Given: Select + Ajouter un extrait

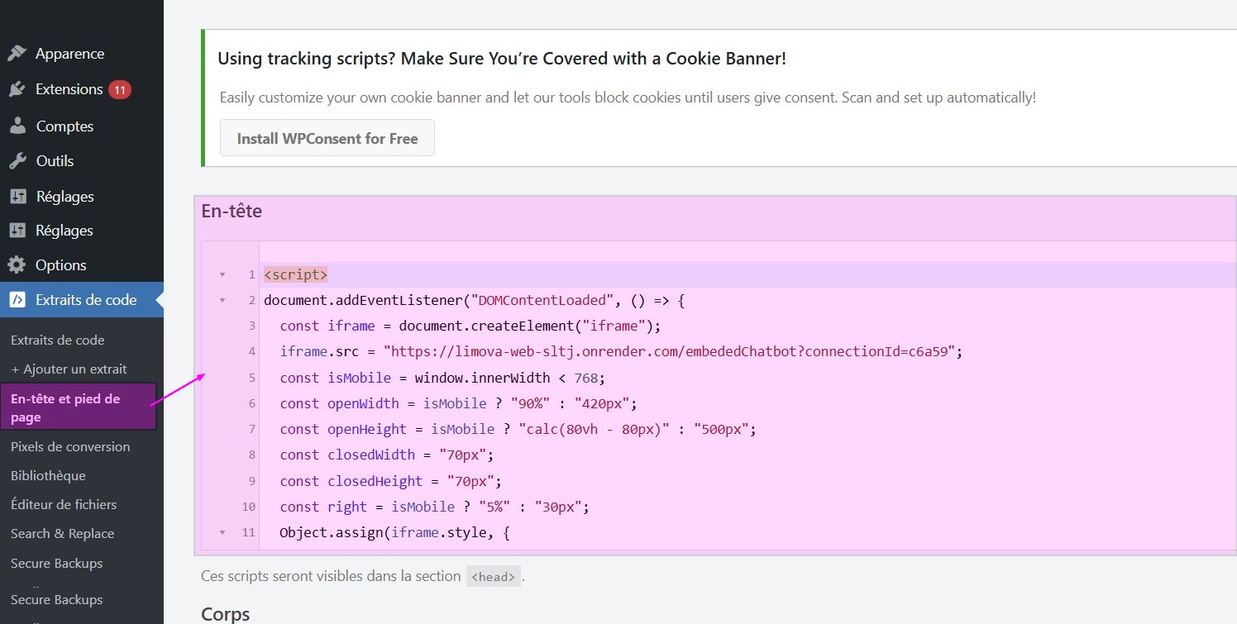Looking at the screenshot, I should point(69,369).
